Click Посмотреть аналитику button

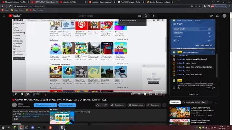pos(45,105)
